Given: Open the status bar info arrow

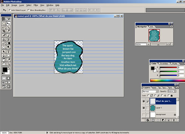Looking at the screenshot, I should 47,133.
